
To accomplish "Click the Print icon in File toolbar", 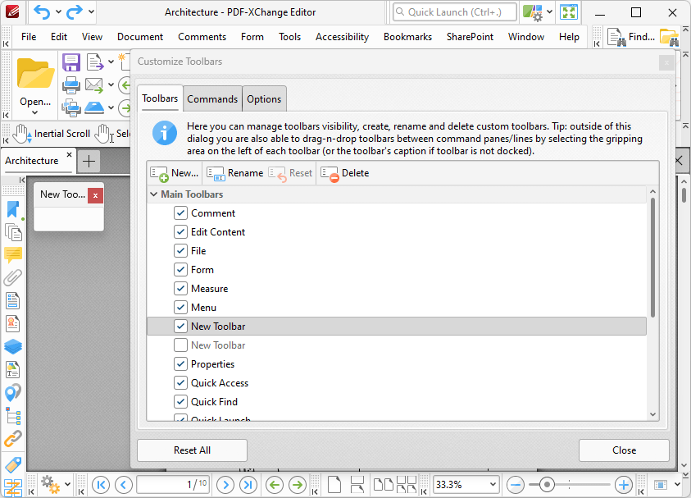I will coord(71,85).
